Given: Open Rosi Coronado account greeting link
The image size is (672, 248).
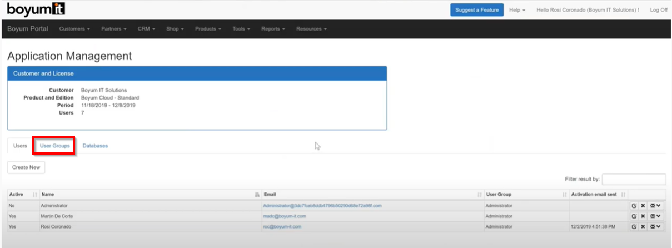Looking at the screenshot, I should [x=588, y=10].
